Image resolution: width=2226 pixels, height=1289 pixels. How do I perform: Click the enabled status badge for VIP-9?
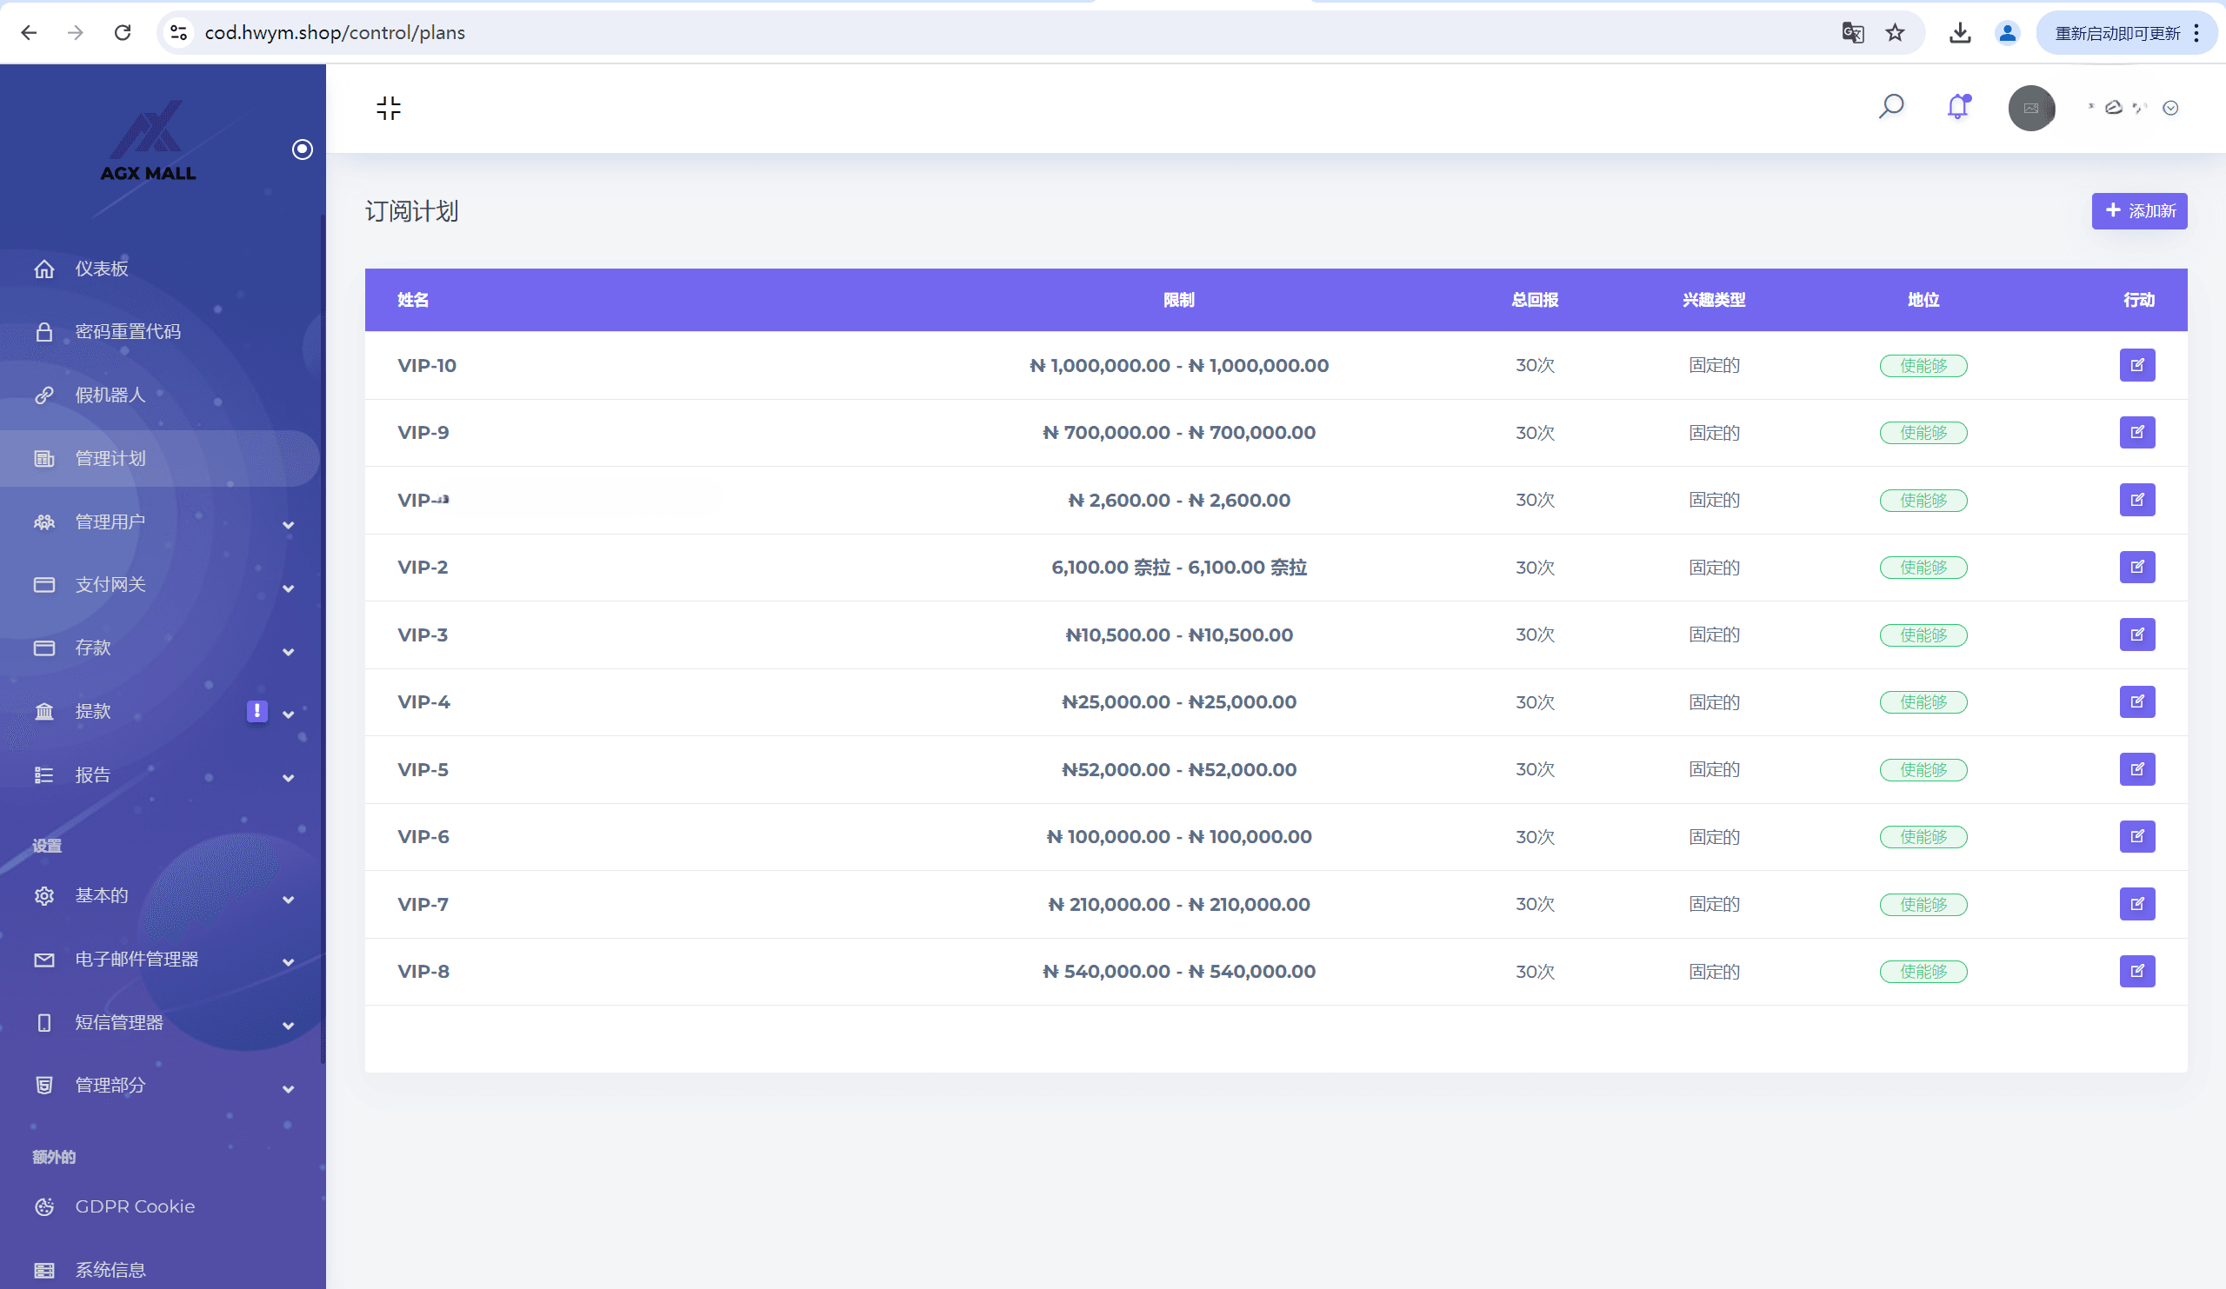tap(1923, 433)
